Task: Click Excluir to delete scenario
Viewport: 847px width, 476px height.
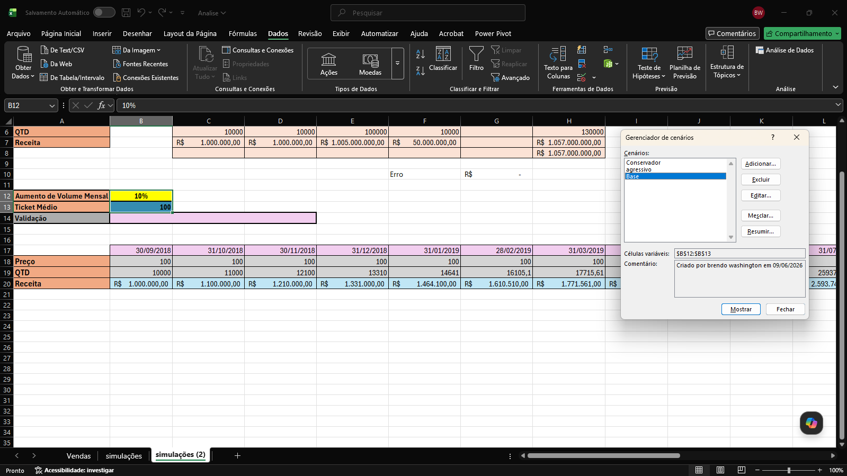Action: 760,179
